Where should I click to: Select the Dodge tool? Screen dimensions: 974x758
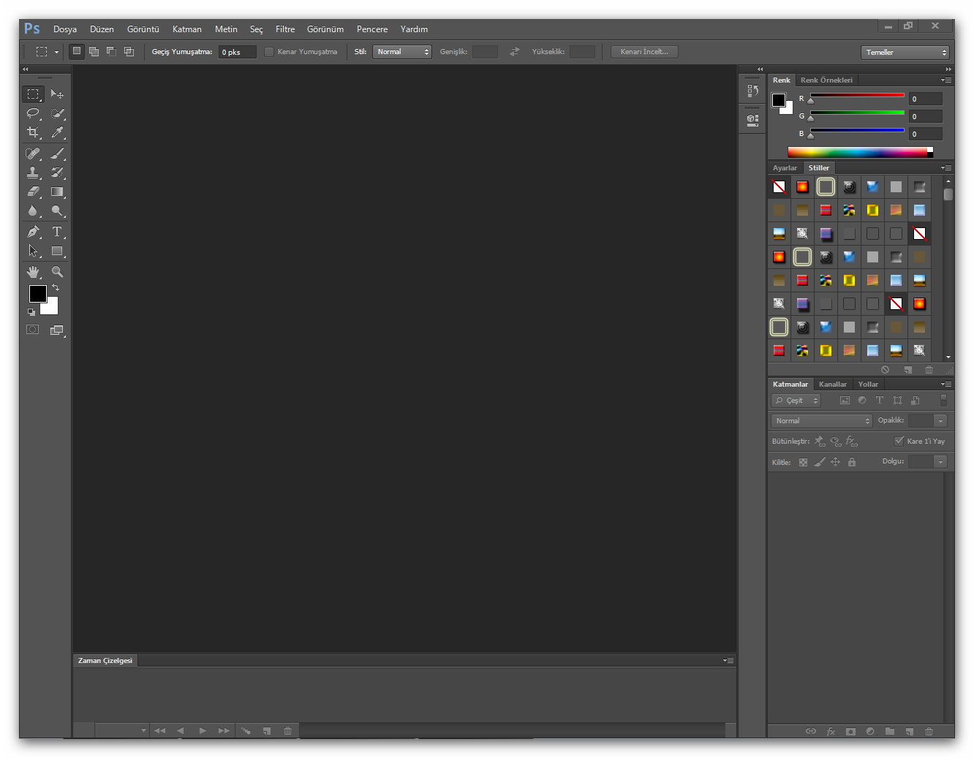(x=57, y=211)
